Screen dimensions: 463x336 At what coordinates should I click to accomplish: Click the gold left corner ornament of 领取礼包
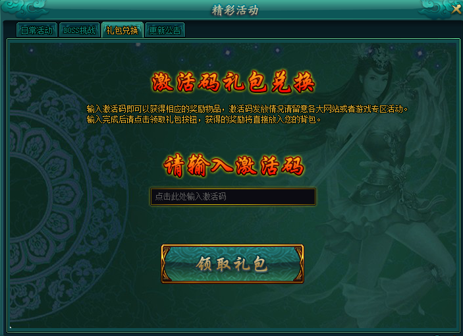point(167,264)
